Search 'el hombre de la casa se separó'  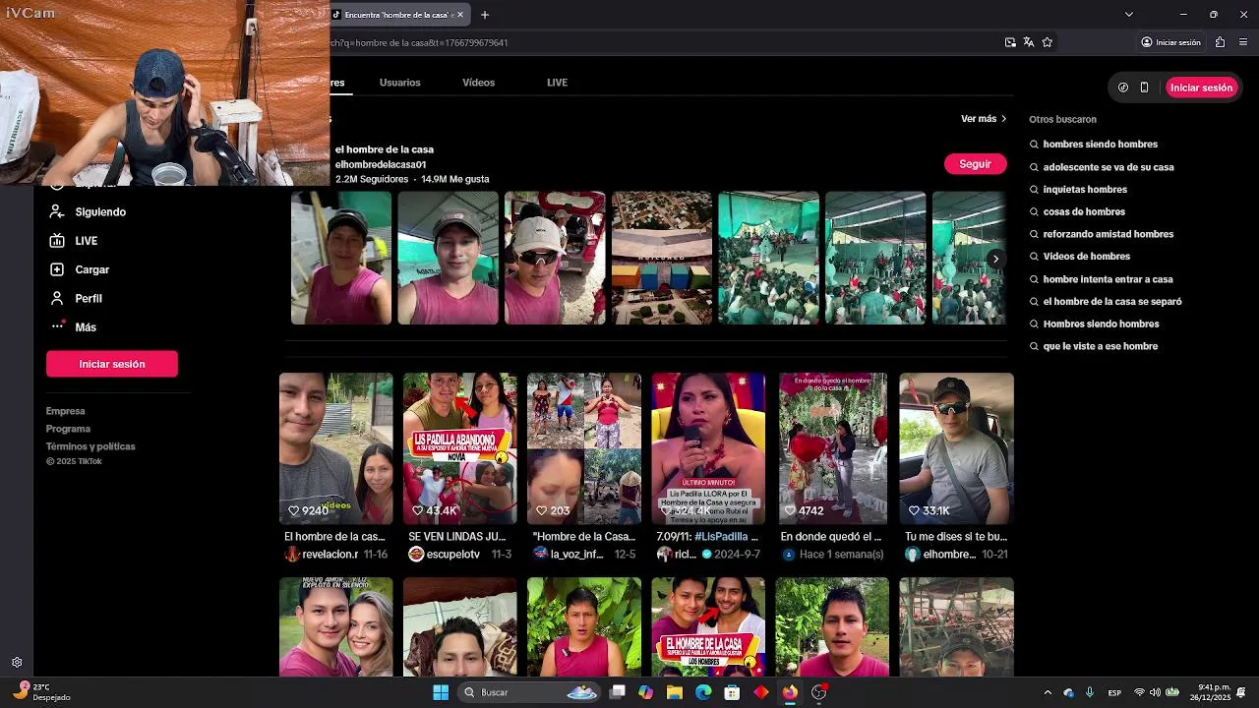tap(1112, 302)
